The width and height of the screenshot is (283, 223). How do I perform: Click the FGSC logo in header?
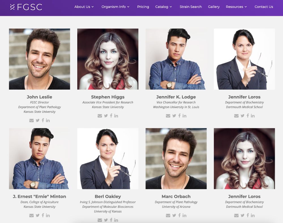pyautogui.click(x=26, y=7)
